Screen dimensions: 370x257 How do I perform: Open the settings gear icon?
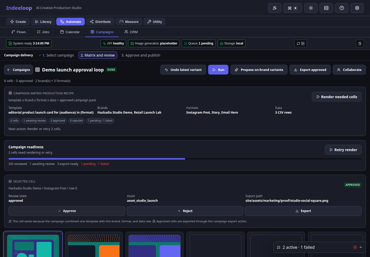(357, 8)
